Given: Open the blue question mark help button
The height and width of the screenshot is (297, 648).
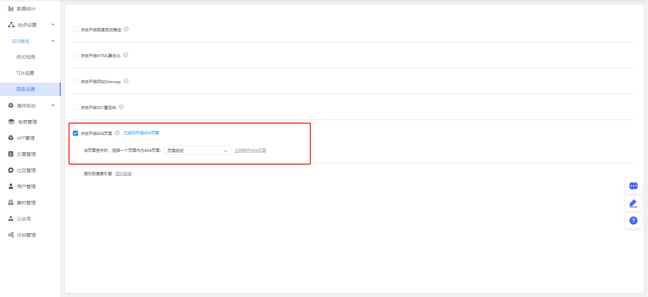Looking at the screenshot, I should tap(633, 221).
